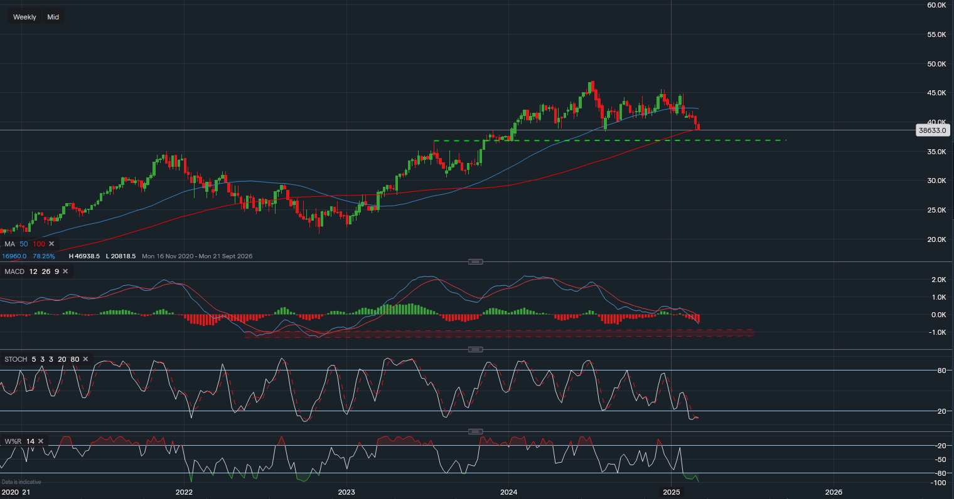Click the 26 parameter in the MACD label
This screenshot has height=499, width=954.
point(45,271)
